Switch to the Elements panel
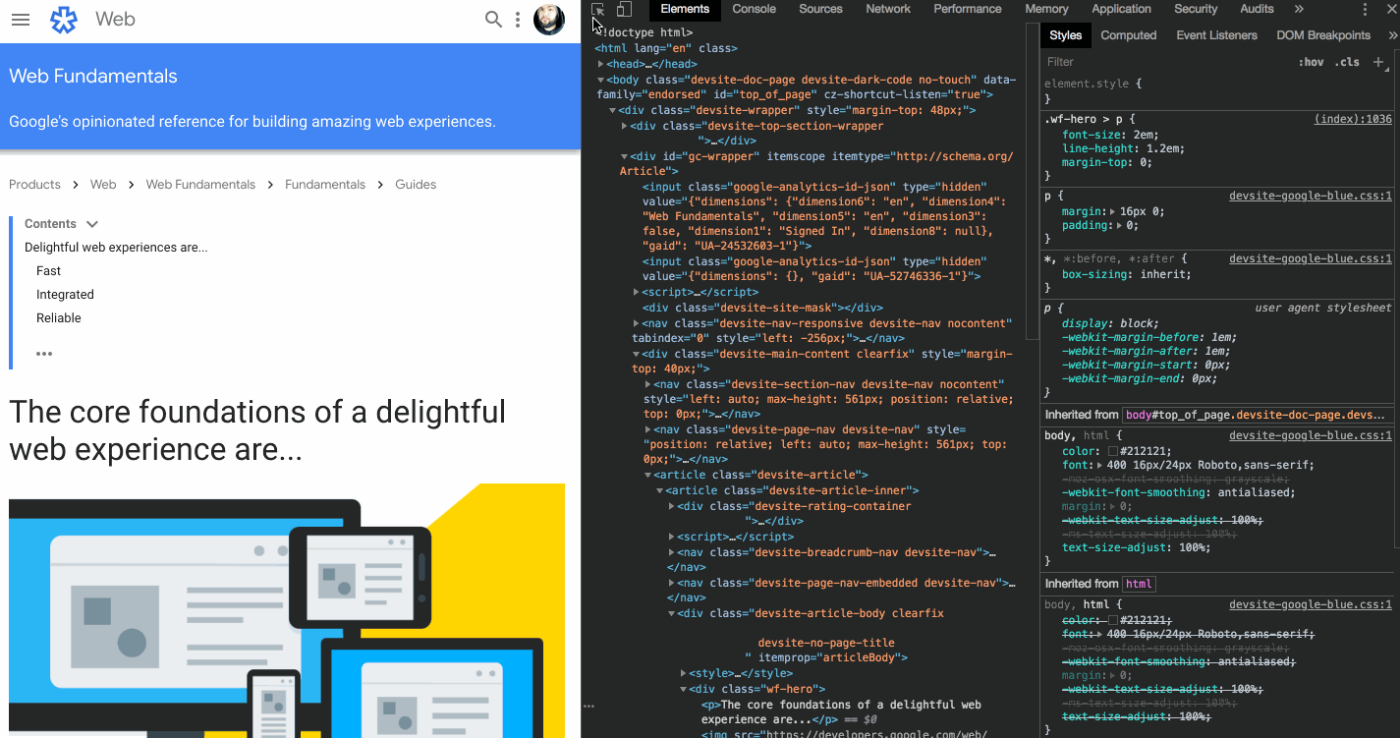The height and width of the screenshot is (738, 1400). 685,9
